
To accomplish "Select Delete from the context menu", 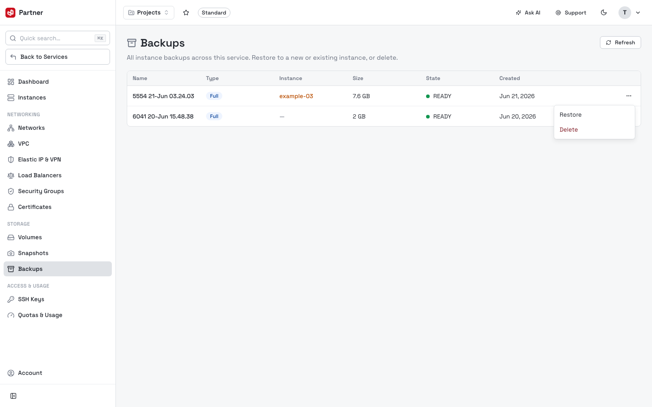I will pos(594,130).
